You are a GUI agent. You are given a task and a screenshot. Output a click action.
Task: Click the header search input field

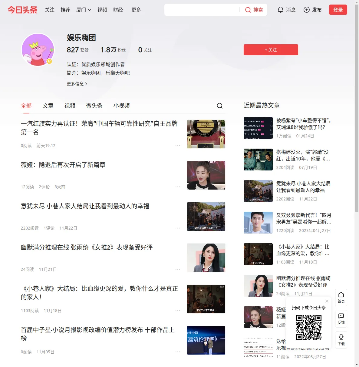[202, 10]
